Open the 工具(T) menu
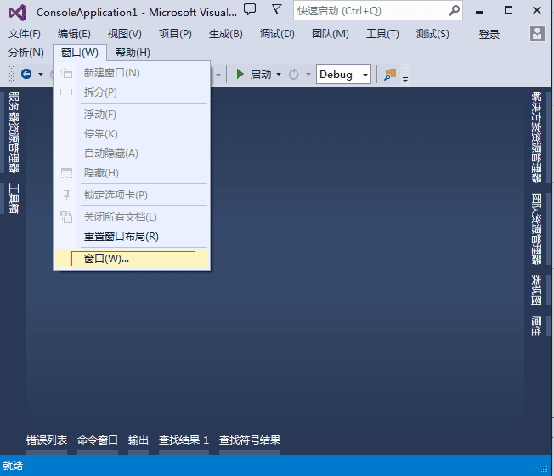The width and height of the screenshot is (554, 476). click(x=382, y=34)
